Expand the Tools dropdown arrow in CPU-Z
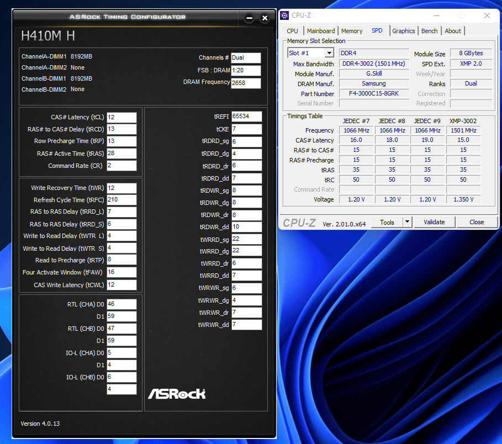This screenshot has height=444, width=502. point(407,221)
